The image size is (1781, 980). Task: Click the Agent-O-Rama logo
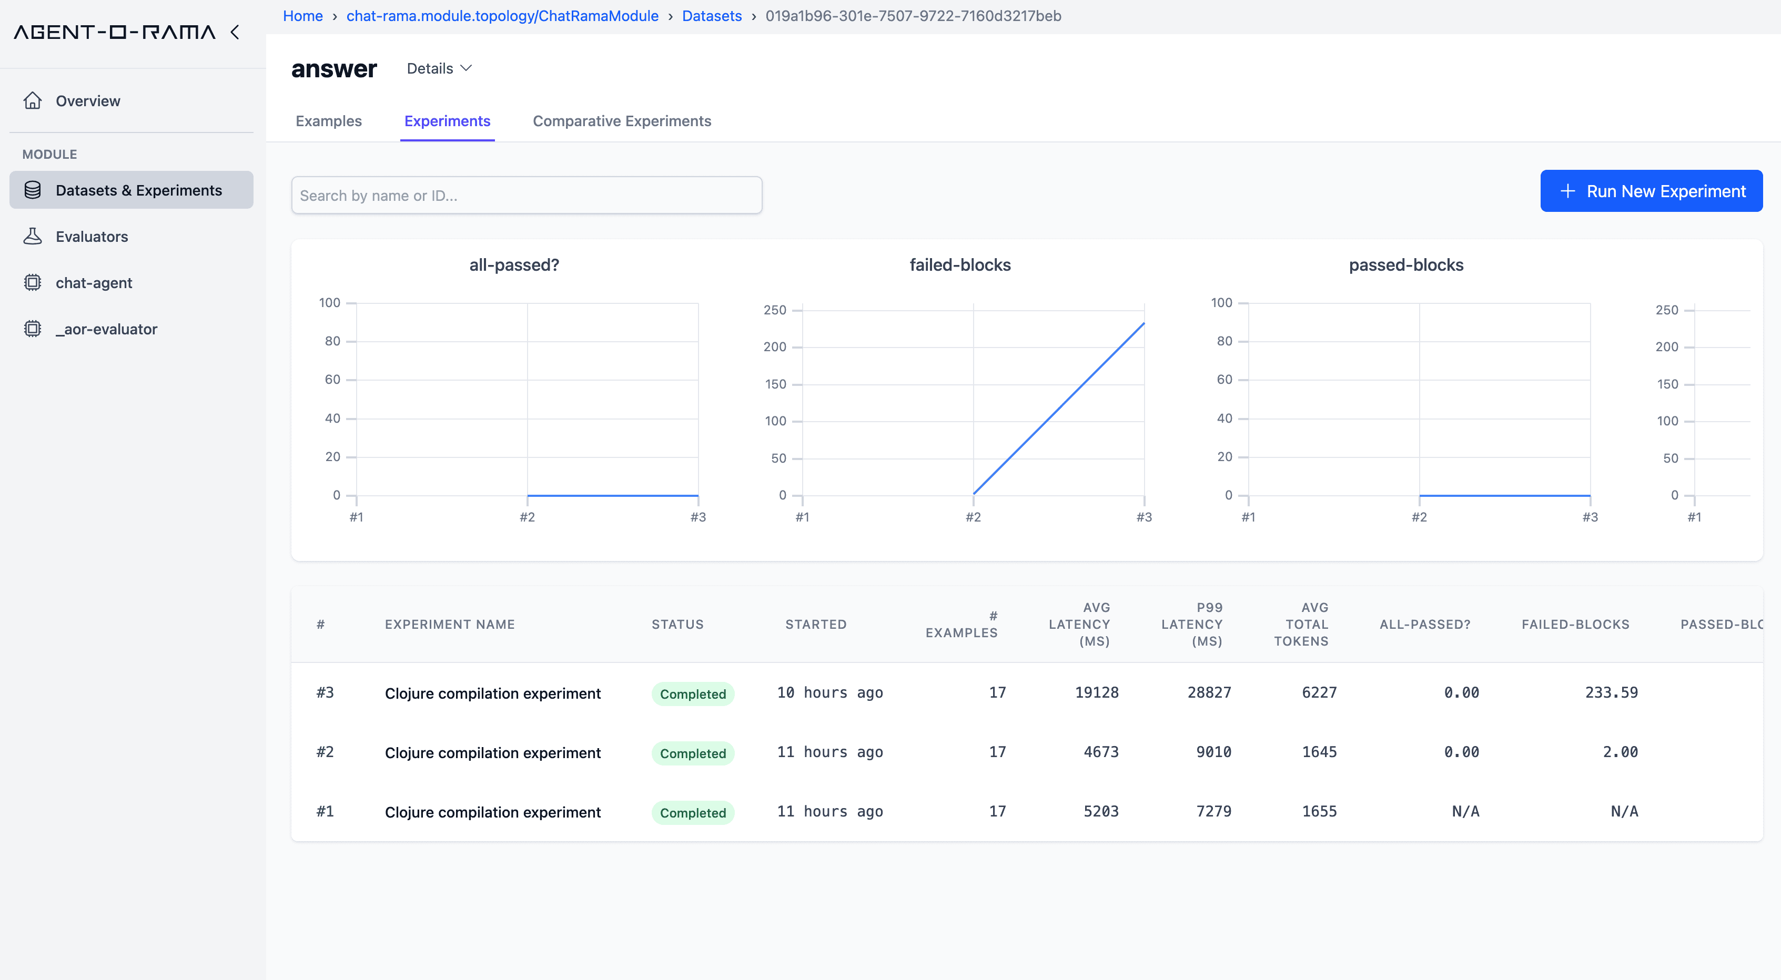tap(115, 32)
